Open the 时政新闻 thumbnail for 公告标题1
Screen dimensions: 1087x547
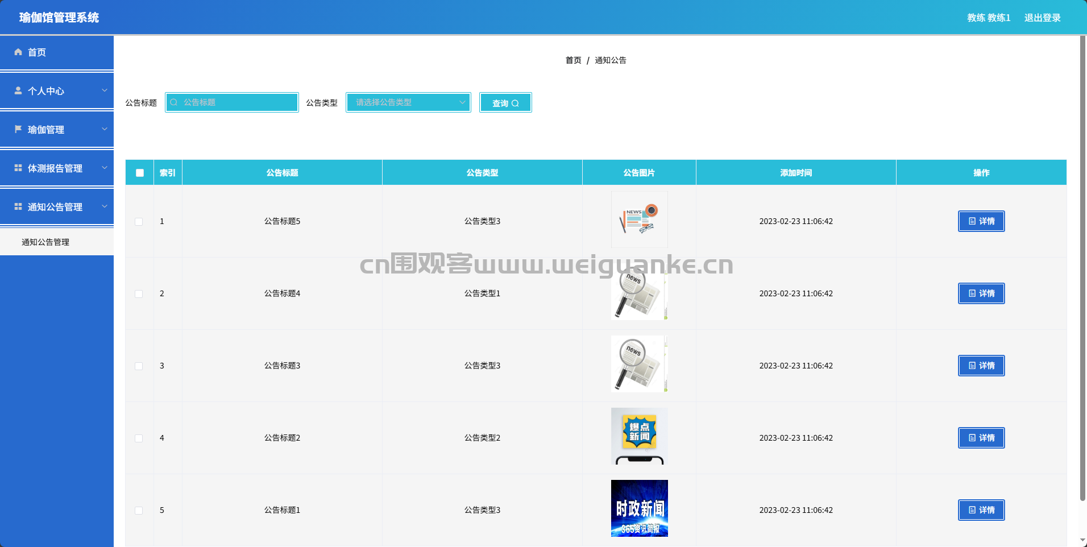tap(640, 508)
